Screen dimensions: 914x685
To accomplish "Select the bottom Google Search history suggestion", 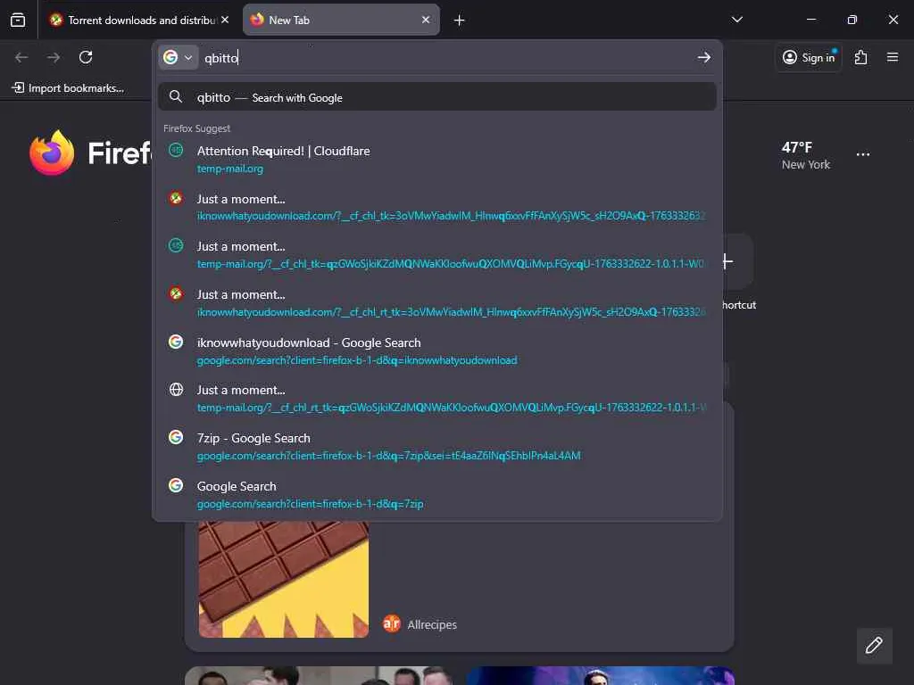I will 437,494.
